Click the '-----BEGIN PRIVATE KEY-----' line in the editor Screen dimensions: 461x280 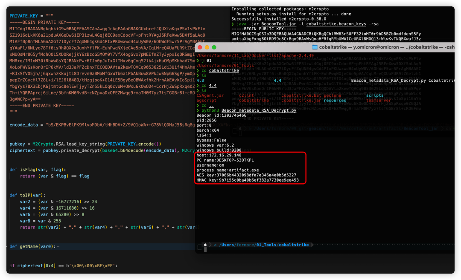pyautogui.click(x=44, y=22)
